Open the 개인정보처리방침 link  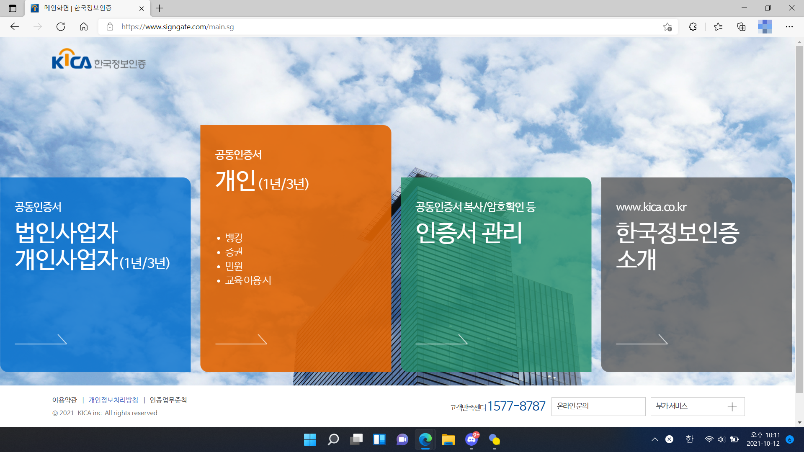[113, 400]
